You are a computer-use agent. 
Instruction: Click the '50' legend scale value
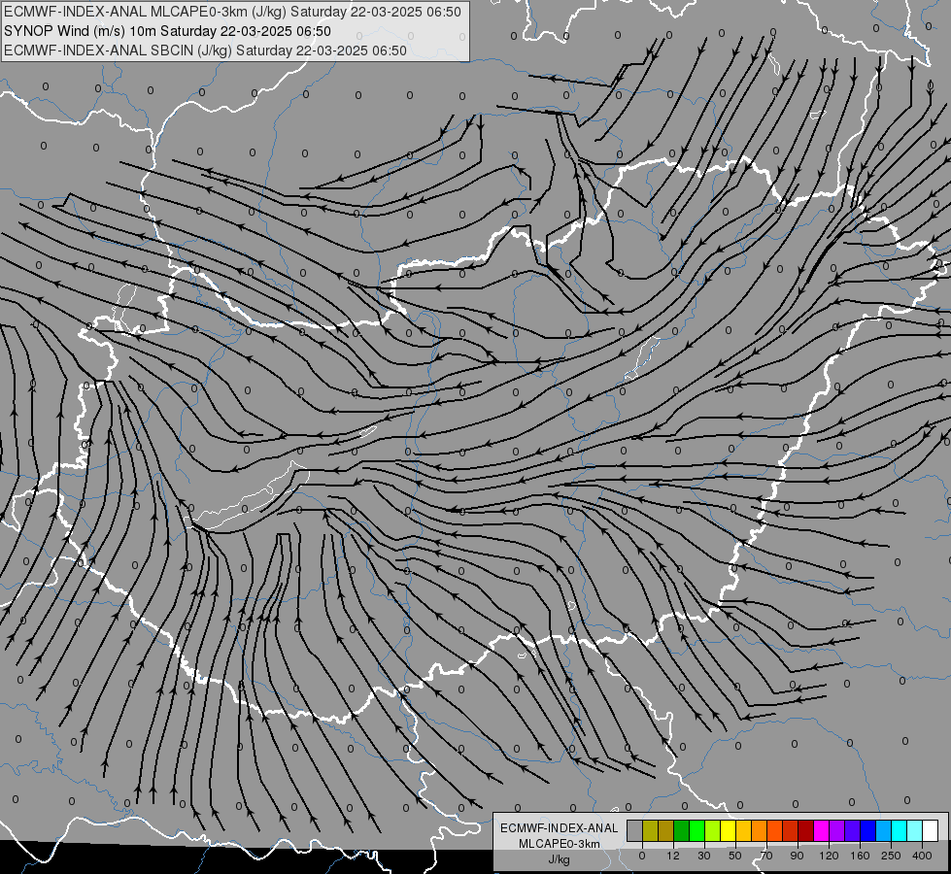pyautogui.click(x=735, y=856)
